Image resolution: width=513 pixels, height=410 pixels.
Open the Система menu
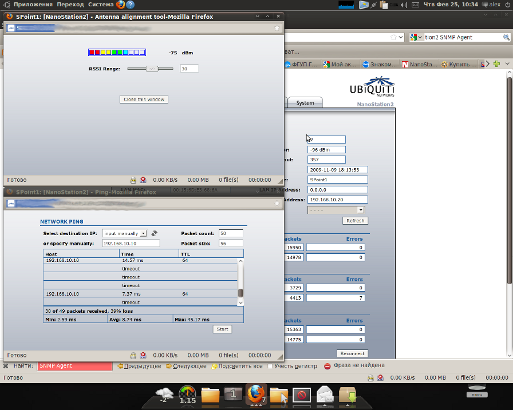pos(101,5)
